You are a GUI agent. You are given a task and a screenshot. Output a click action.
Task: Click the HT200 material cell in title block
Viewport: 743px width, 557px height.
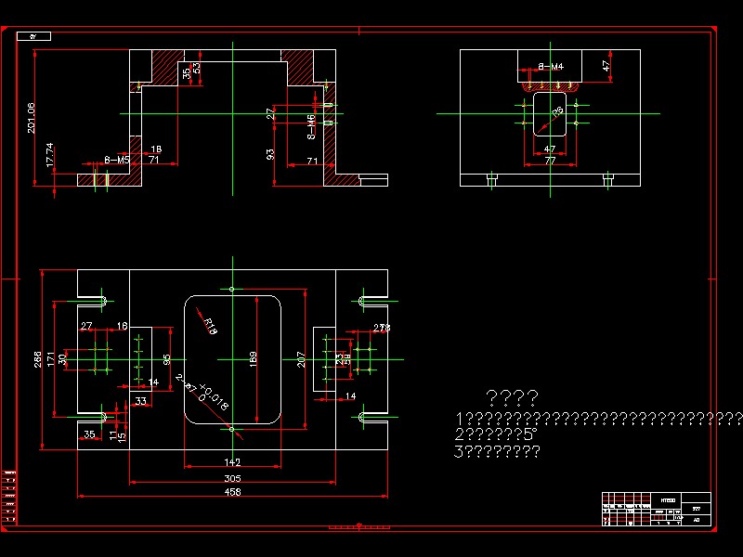tap(668, 500)
